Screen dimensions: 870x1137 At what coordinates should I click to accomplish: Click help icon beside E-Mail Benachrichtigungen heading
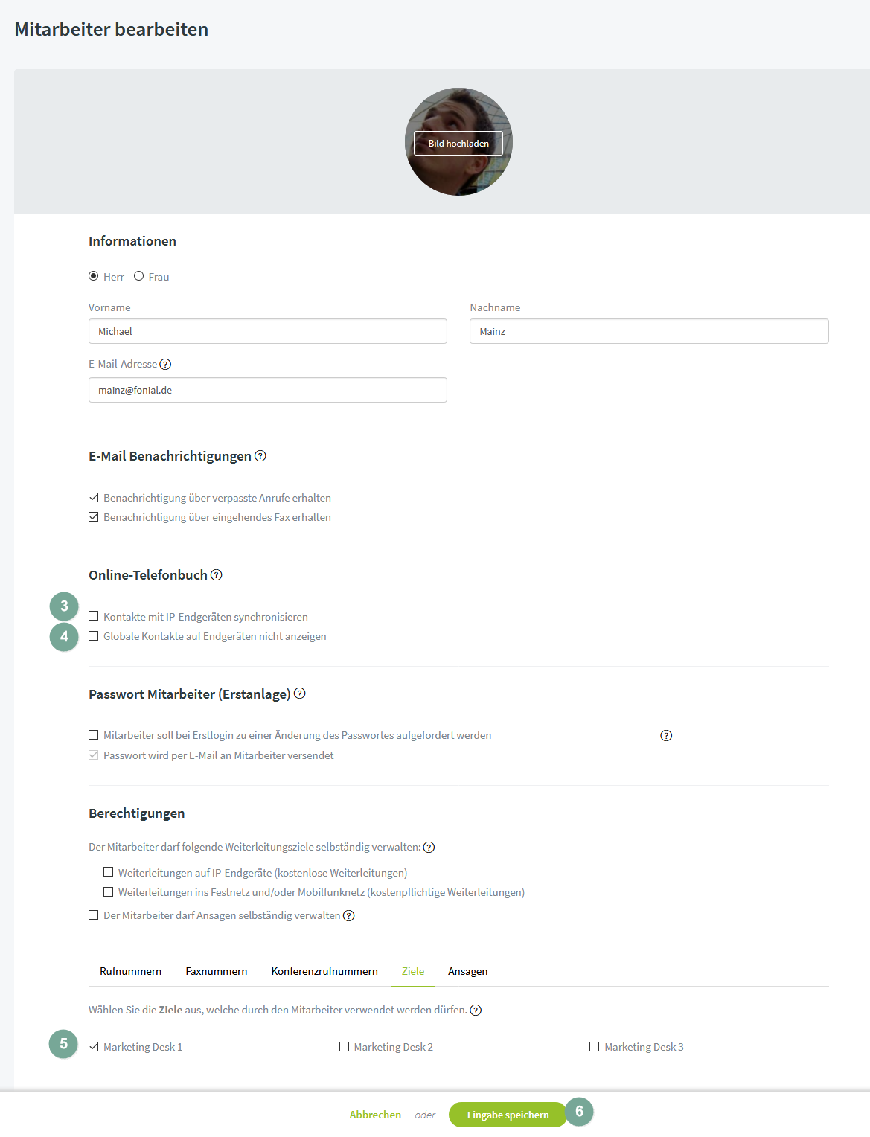coord(260,456)
